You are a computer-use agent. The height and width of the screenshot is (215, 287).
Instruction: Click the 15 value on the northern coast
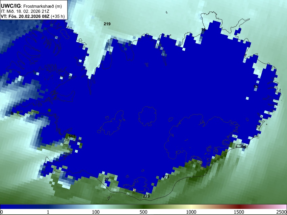click(203, 30)
